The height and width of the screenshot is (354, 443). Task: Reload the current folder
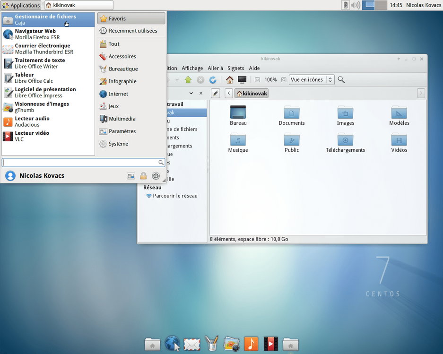(213, 80)
